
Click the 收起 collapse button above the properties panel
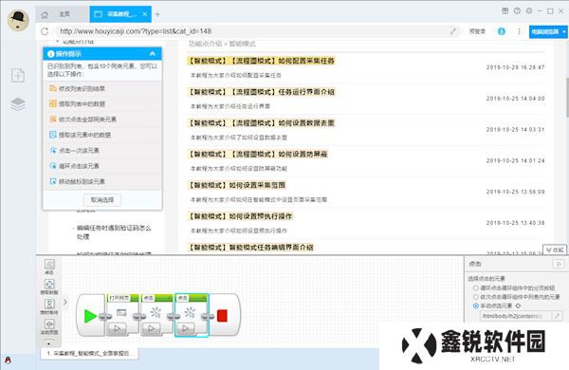pos(555,250)
